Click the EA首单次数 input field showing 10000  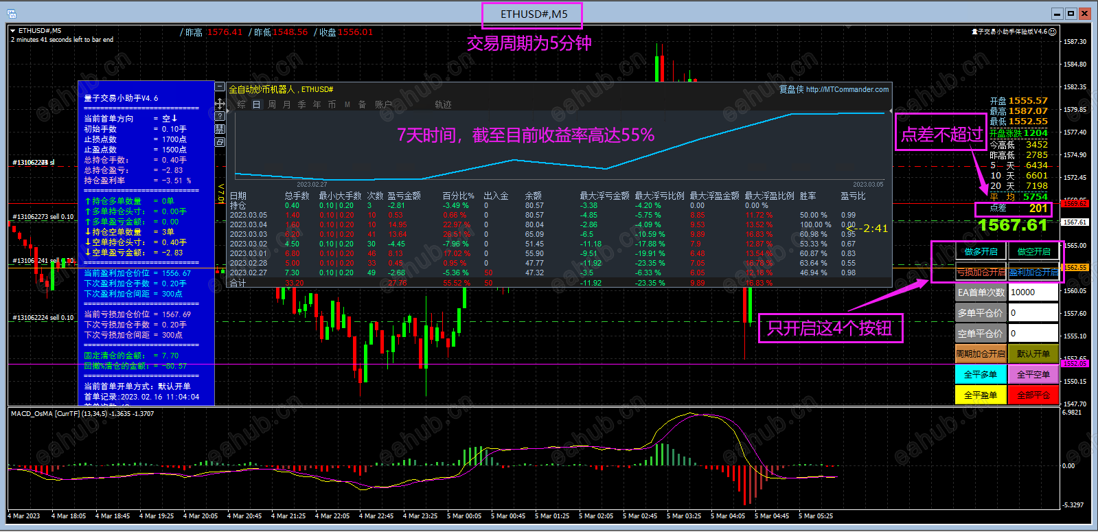(1033, 292)
